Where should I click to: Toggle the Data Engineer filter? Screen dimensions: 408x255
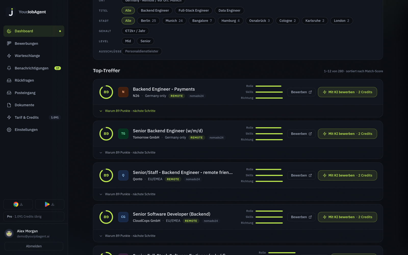pyautogui.click(x=229, y=10)
